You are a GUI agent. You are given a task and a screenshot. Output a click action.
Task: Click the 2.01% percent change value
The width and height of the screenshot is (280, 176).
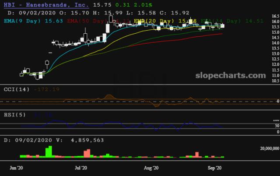[137, 5]
